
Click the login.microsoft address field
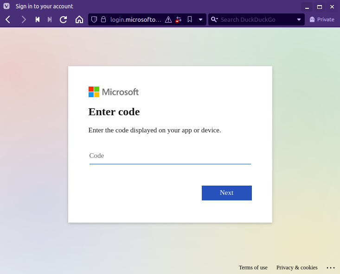pyautogui.click(x=136, y=20)
